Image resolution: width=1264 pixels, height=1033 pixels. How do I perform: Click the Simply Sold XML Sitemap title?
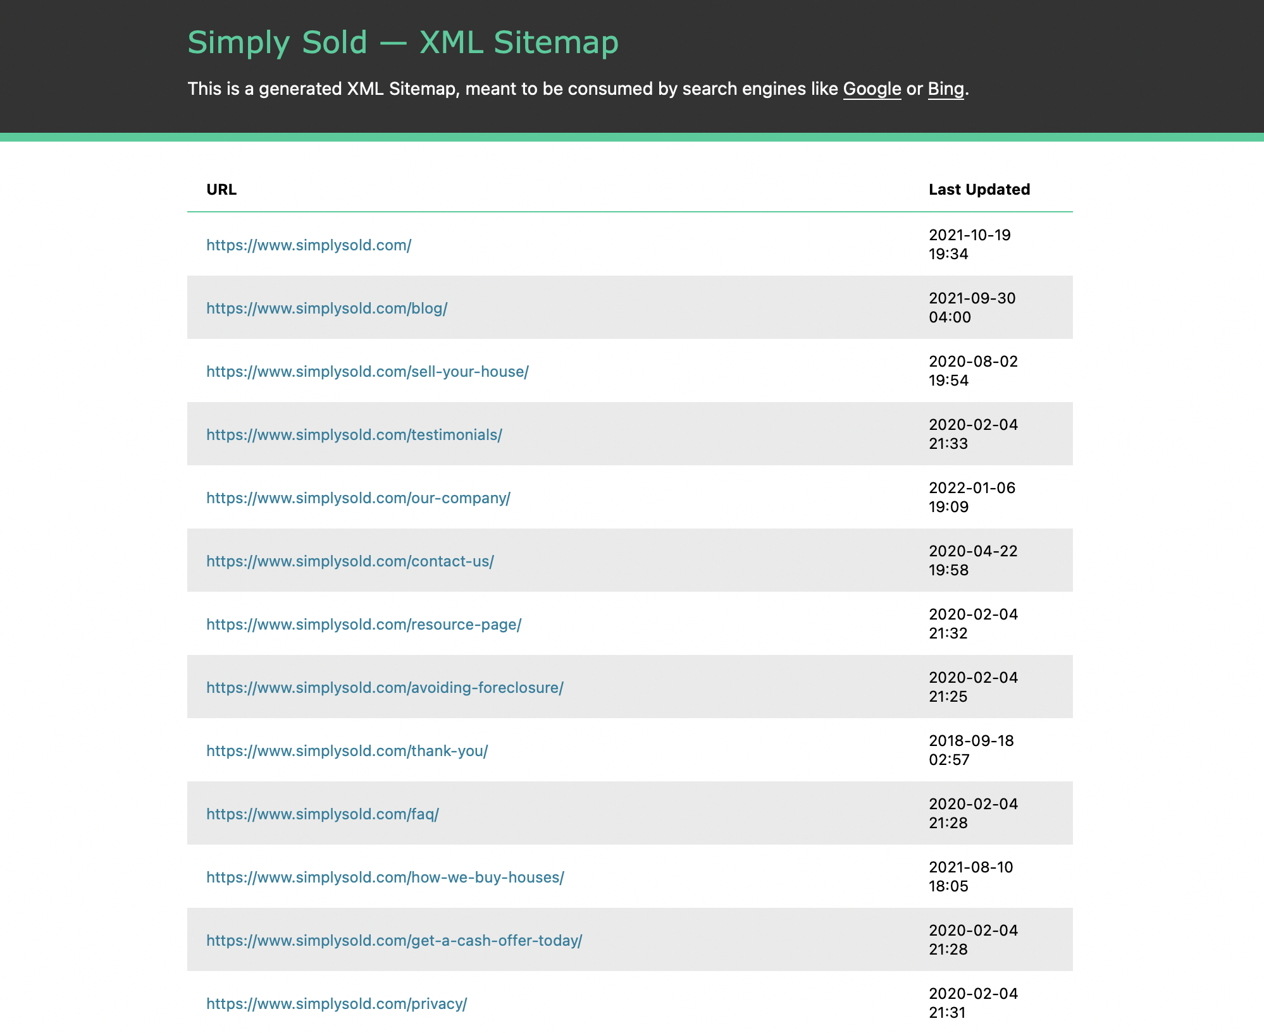point(403,43)
